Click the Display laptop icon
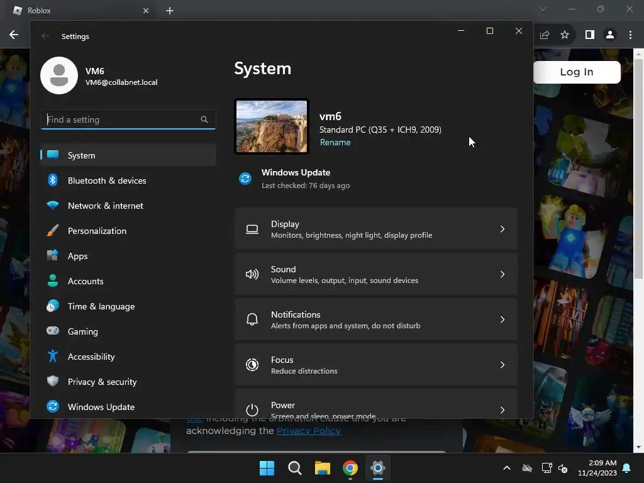This screenshot has height=483, width=644. click(x=252, y=229)
